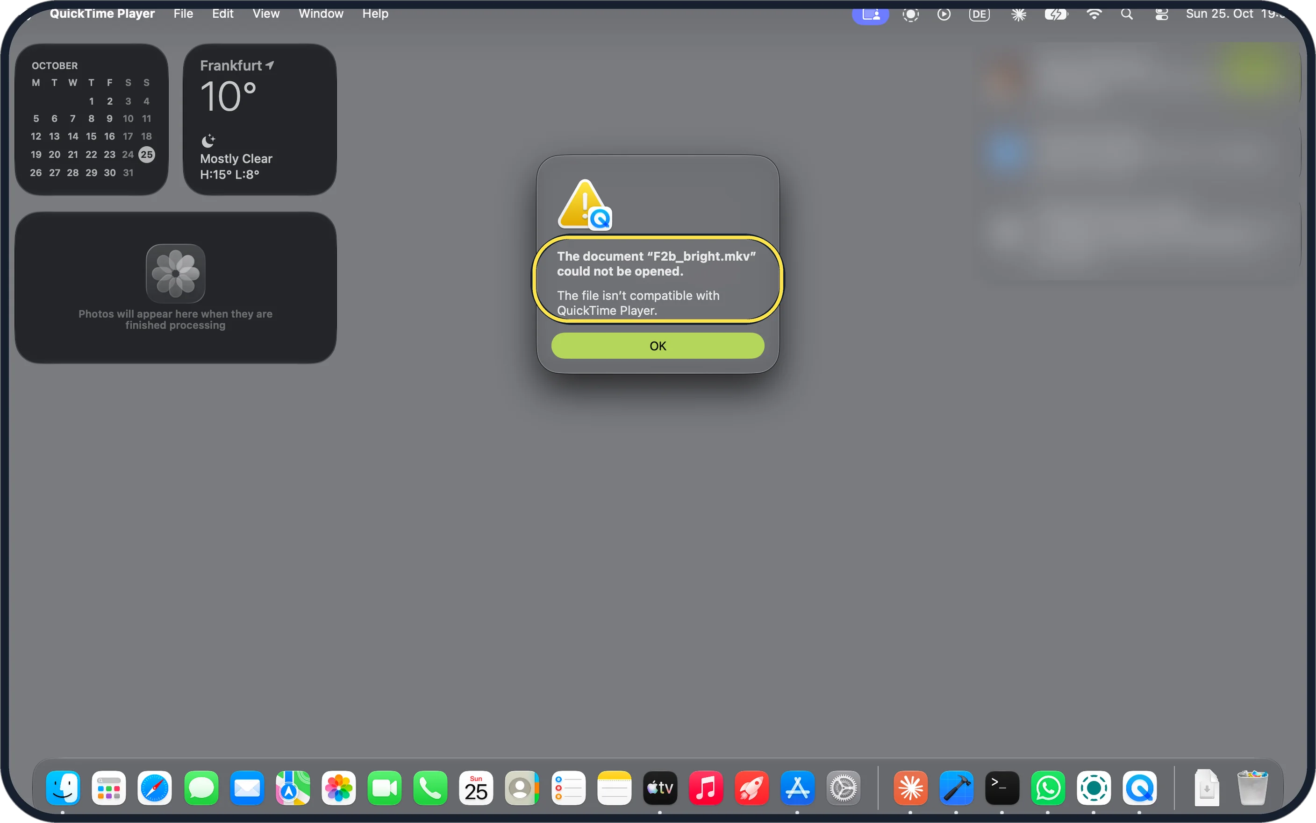Image resolution: width=1316 pixels, height=823 pixels.
Task: Open Spotlight search in the menu bar
Action: [x=1127, y=14]
